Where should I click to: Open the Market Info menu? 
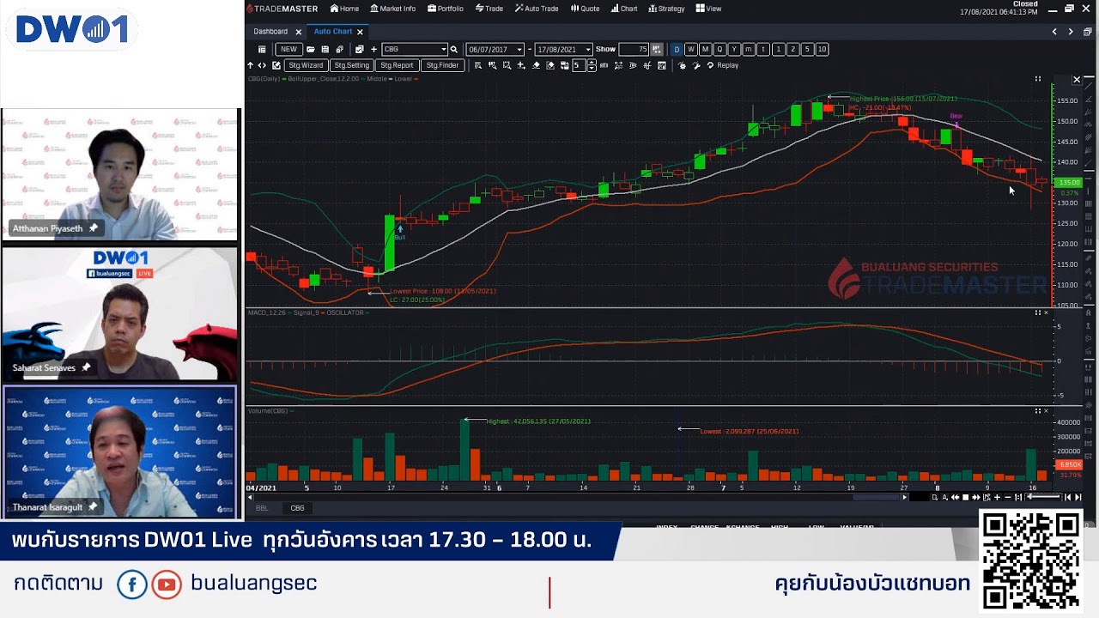click(x=393, y=9)
